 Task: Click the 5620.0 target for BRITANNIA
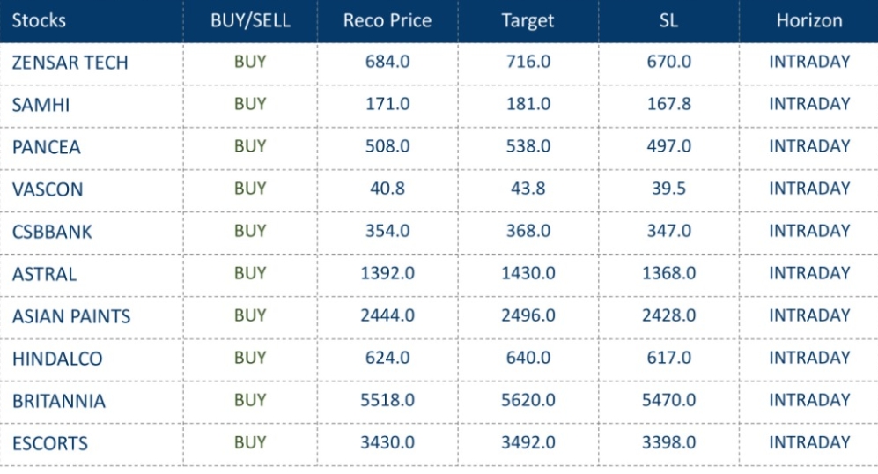(528, 400)
